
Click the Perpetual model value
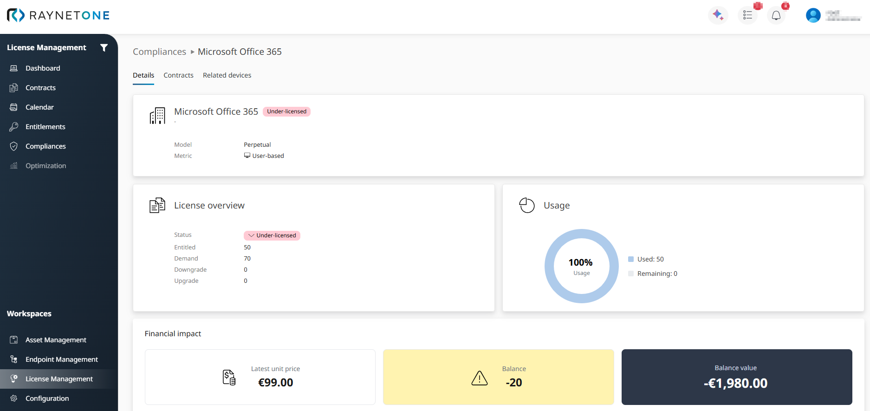click(257, 145)
